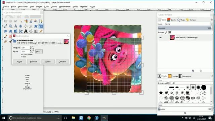Select the Rectangle Select tool
This screenshot has height=121, width=215.
(6, 21)
